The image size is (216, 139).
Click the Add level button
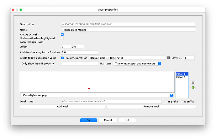pyautogui.click(x=62, y=107)
